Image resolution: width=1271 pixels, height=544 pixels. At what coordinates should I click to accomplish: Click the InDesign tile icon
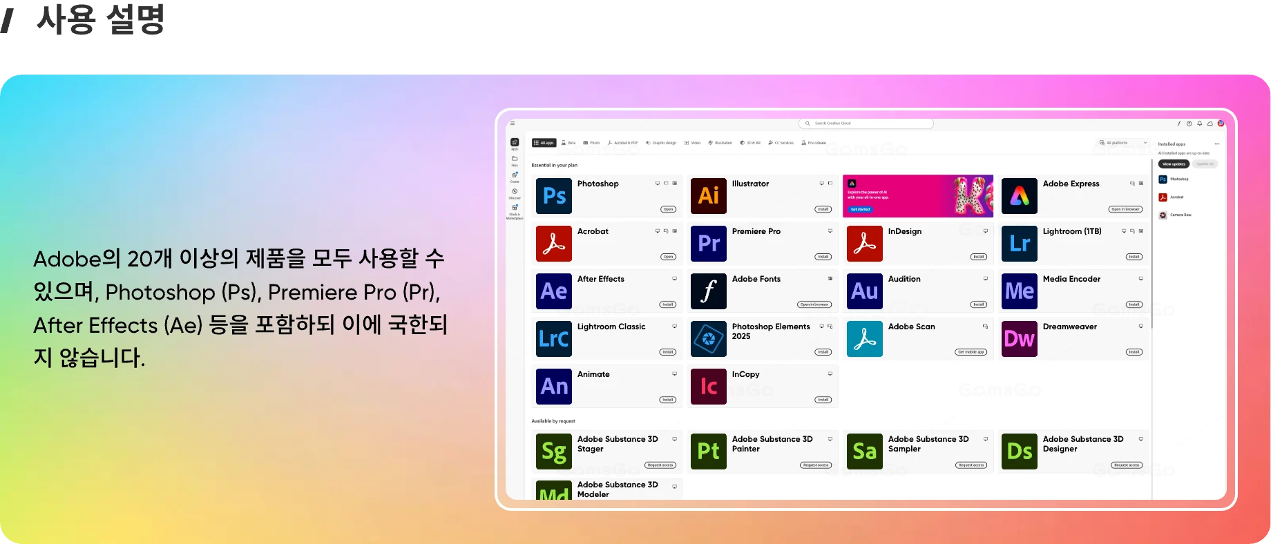(865, 244)
